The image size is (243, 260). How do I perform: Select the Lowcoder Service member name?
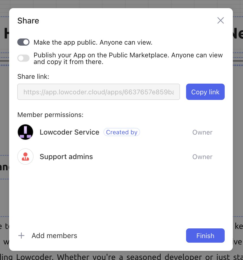click(69, 132)
